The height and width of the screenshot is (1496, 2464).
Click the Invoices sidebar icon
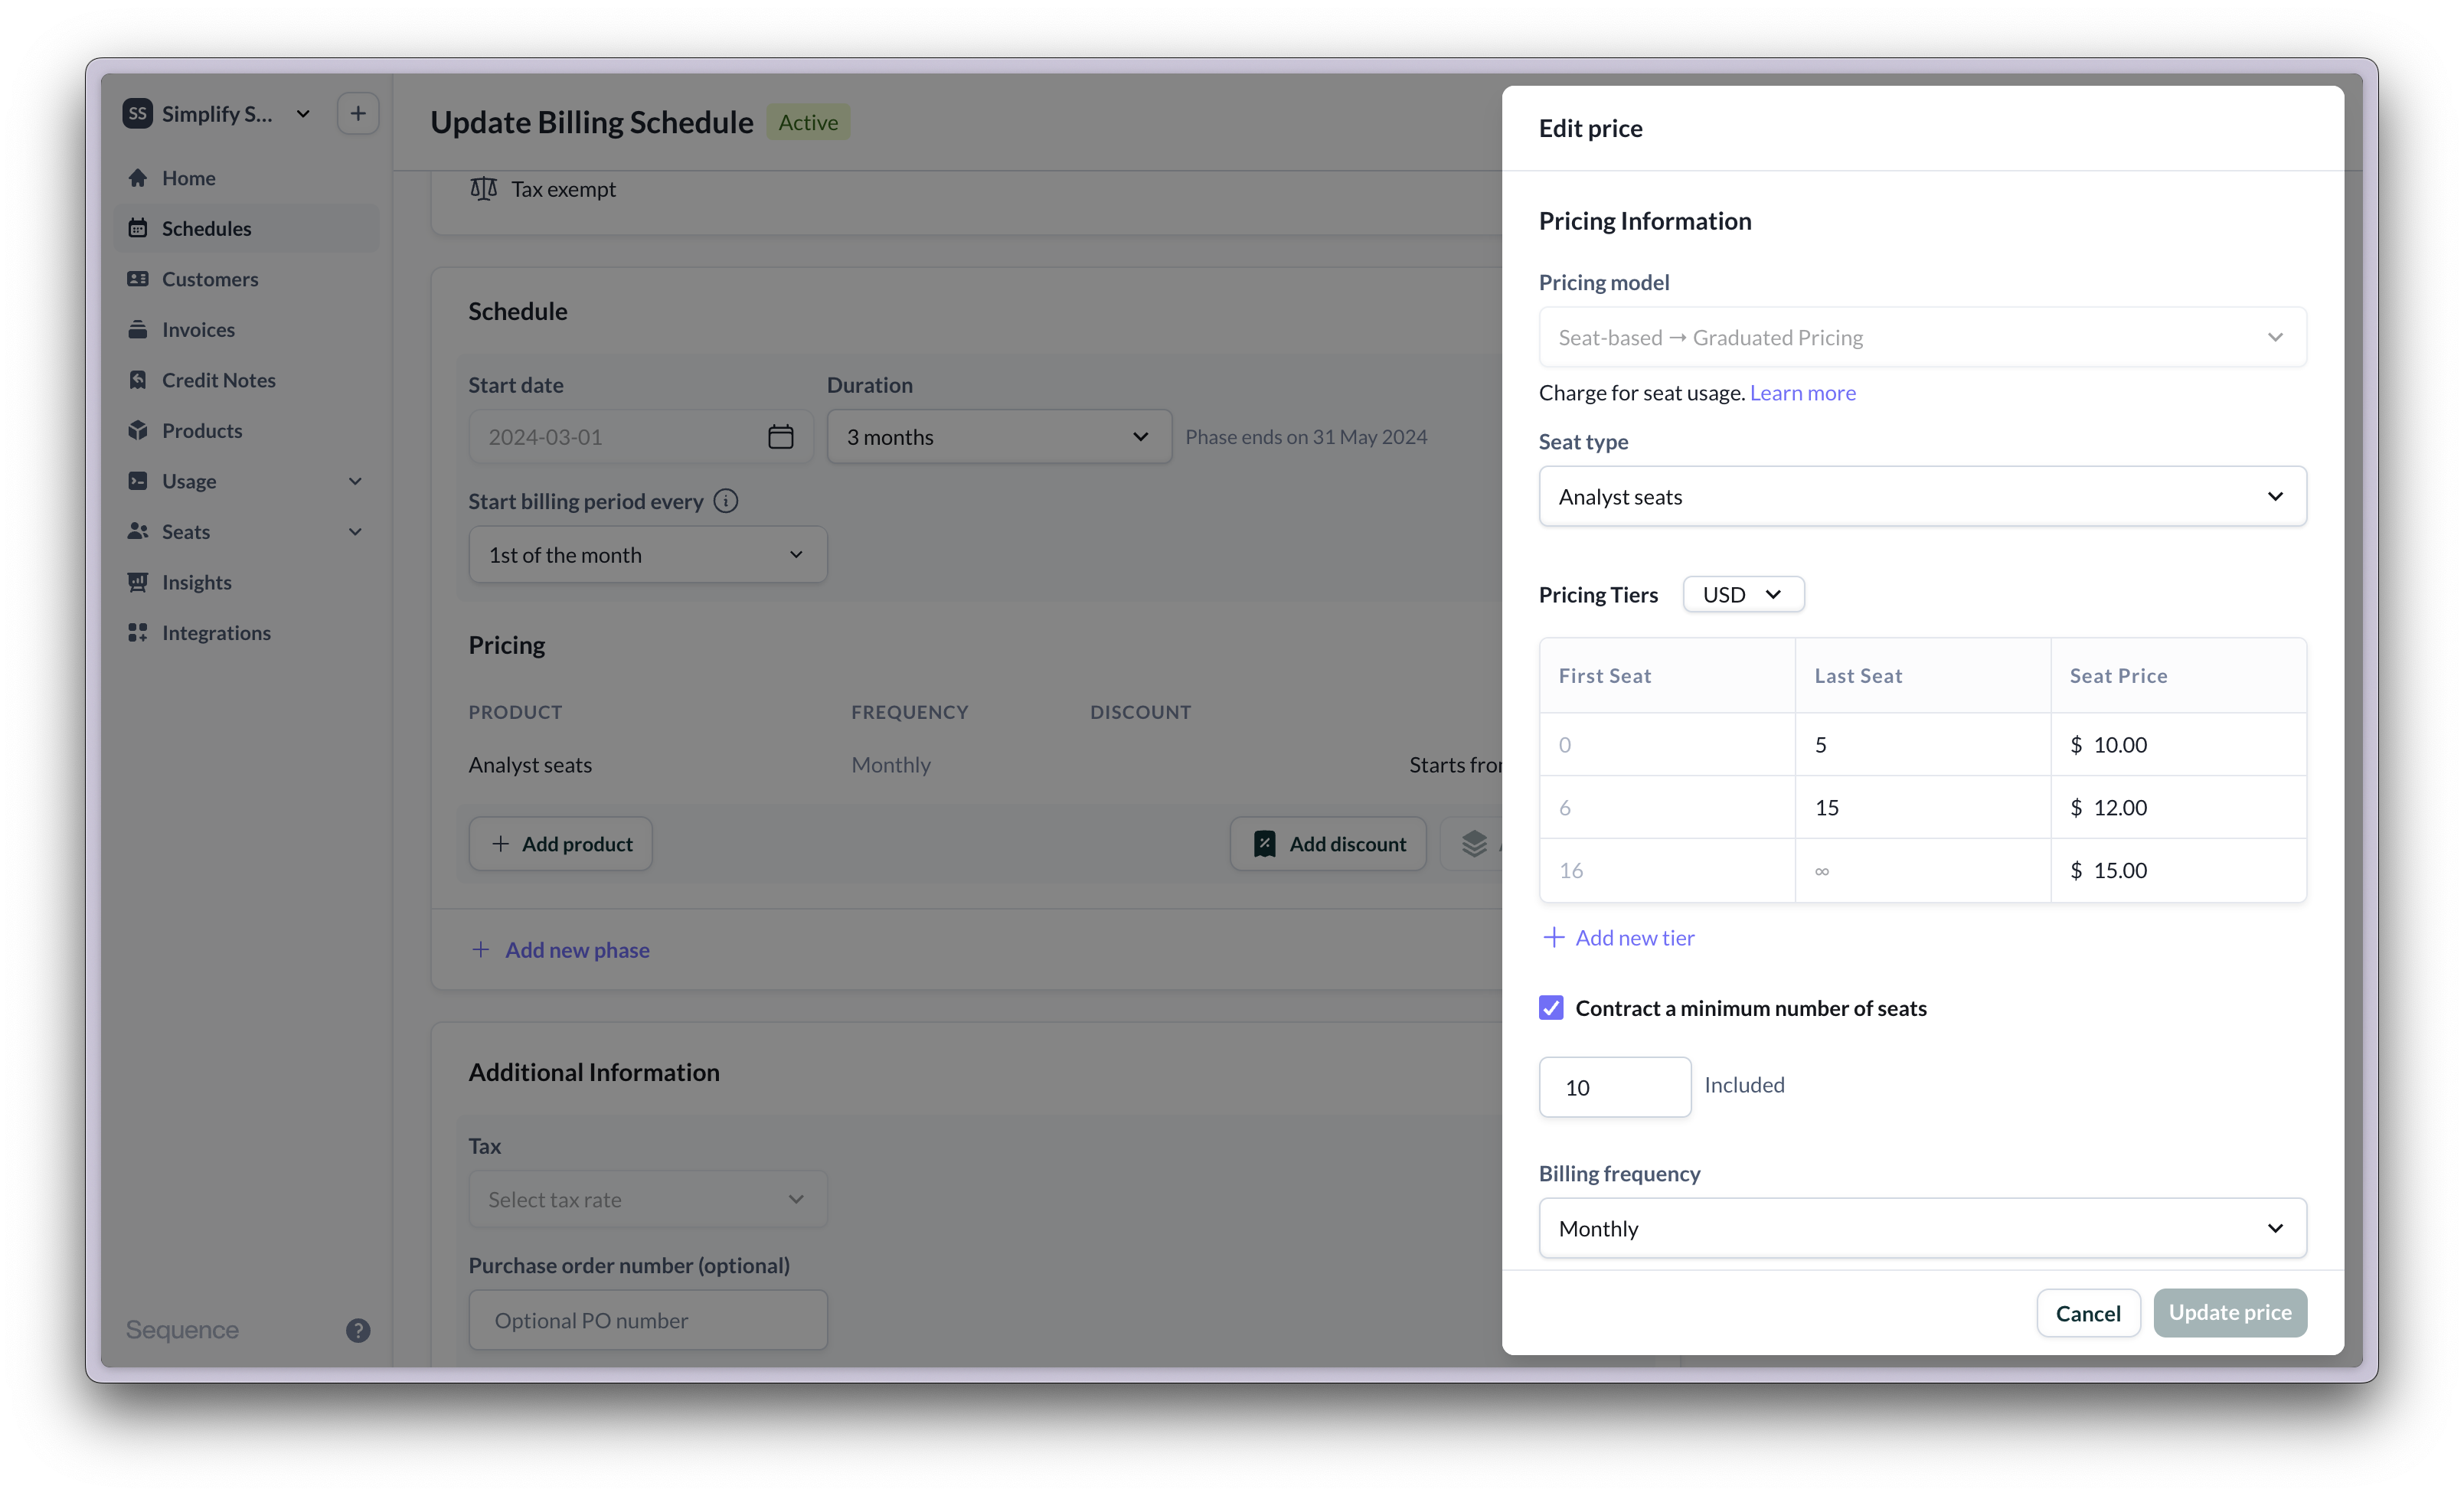click(139, 329)
